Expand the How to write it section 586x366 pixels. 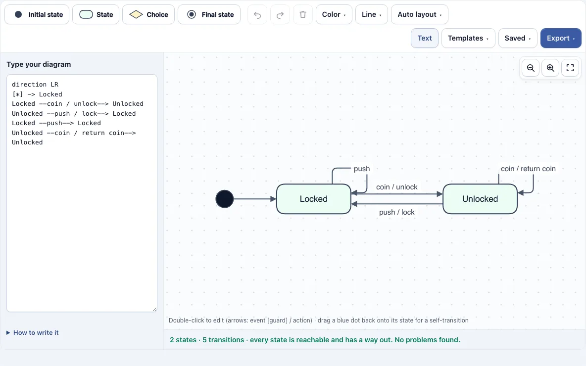pyautogui.click(x=33, y=332)
